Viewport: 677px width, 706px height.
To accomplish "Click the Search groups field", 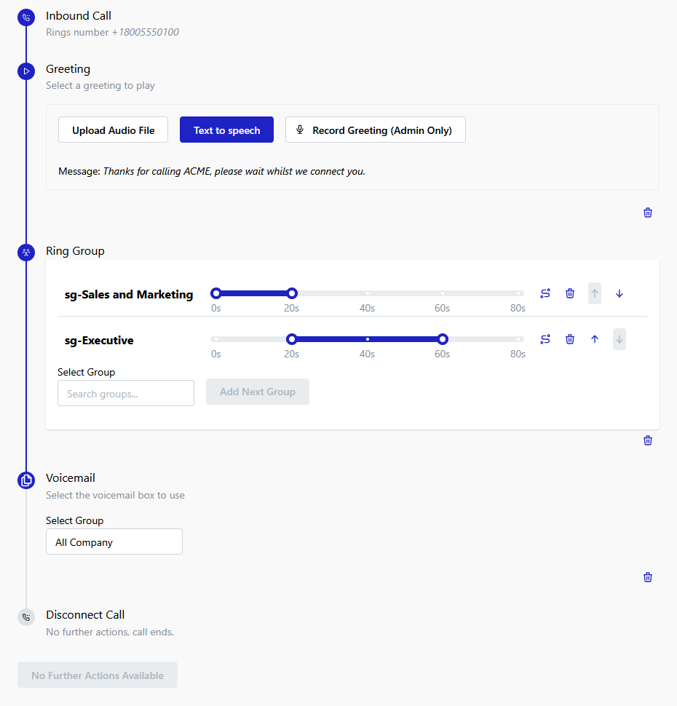I will (126, 394).
